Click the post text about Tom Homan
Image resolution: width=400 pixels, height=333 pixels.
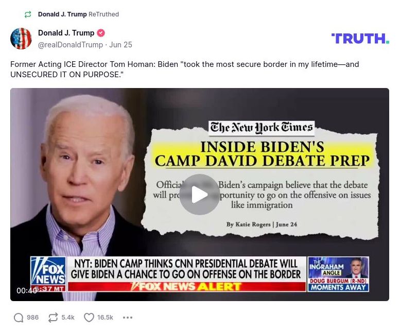point(185,69)
